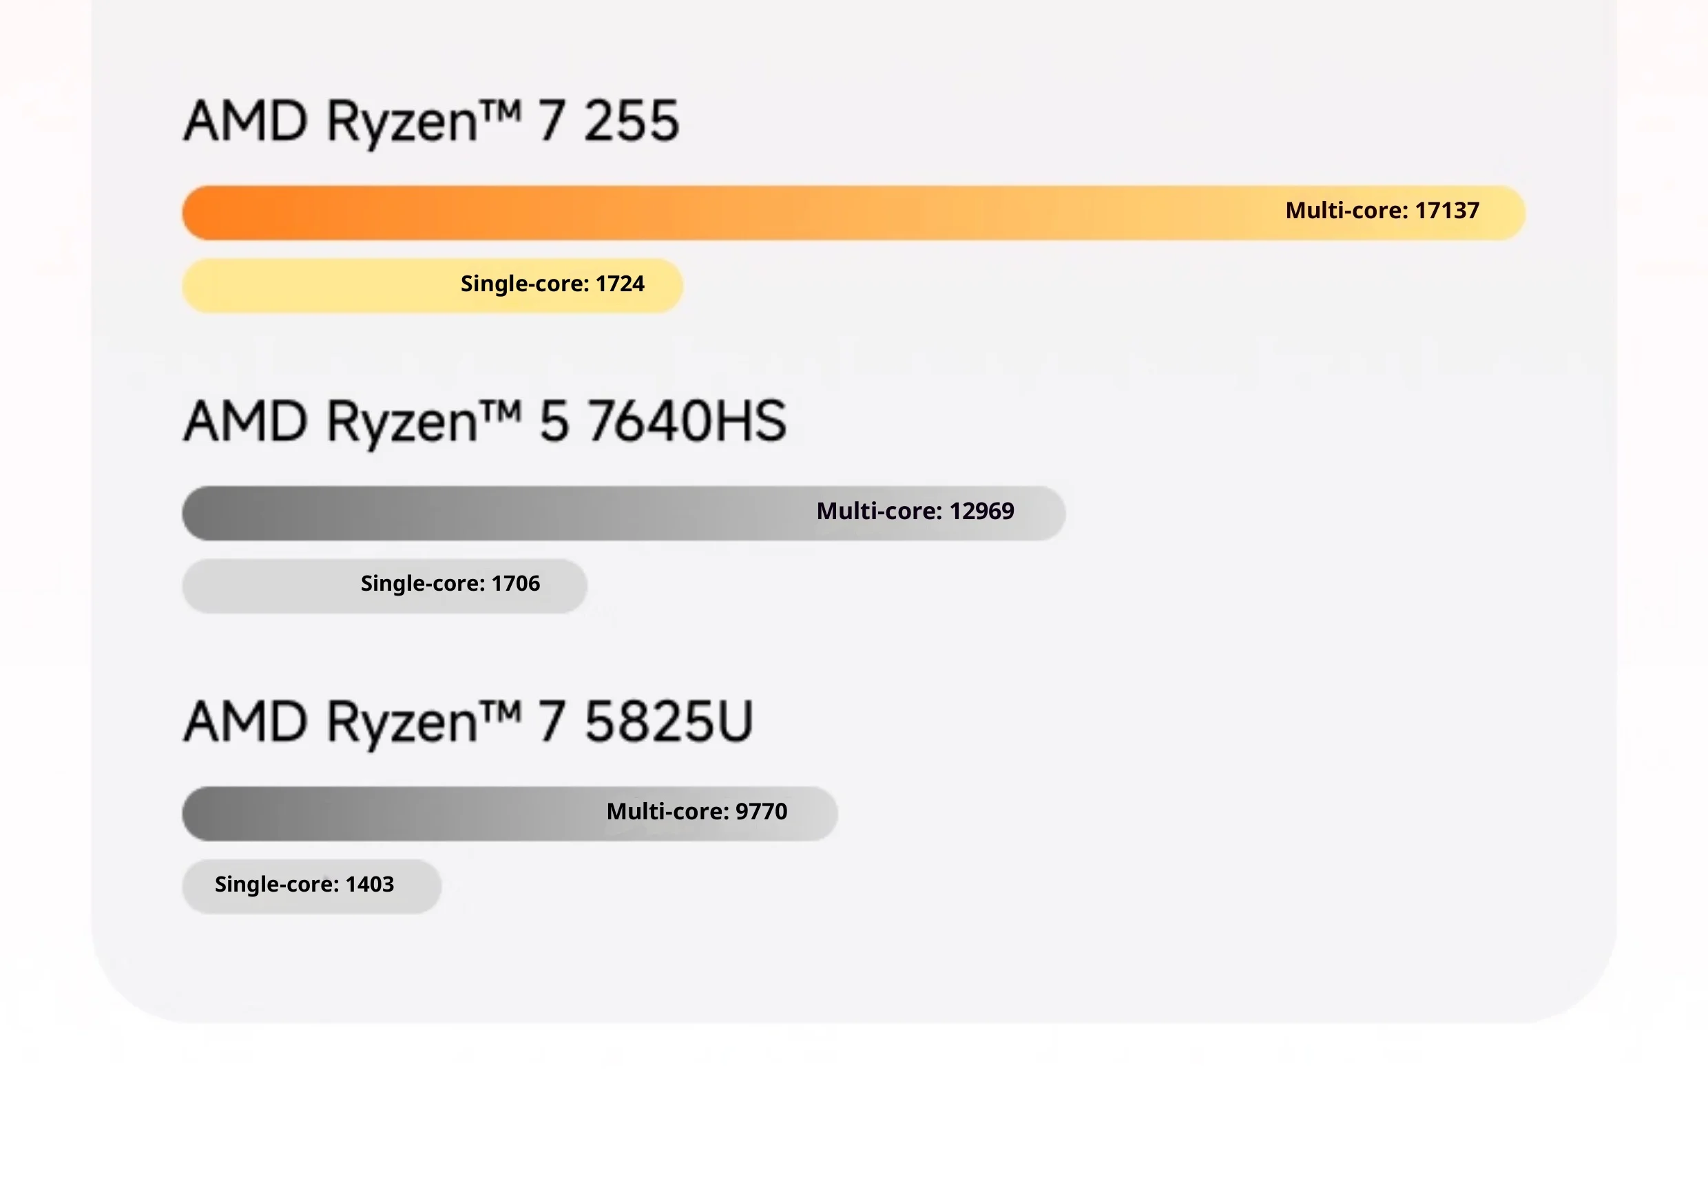Click the "5825U" model number text

point(669,722)
